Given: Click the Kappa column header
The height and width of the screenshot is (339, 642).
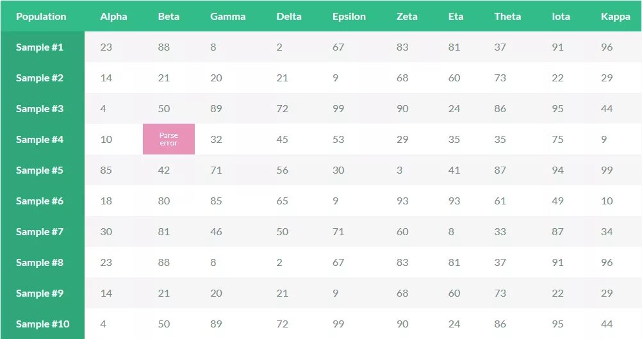Looking at the screenshot, I should pyautogui.click(x=615, y=17).
